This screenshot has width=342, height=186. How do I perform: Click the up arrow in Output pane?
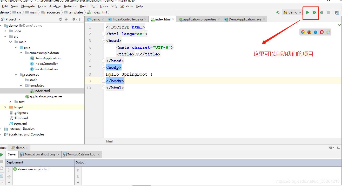(x=78, y=170)
